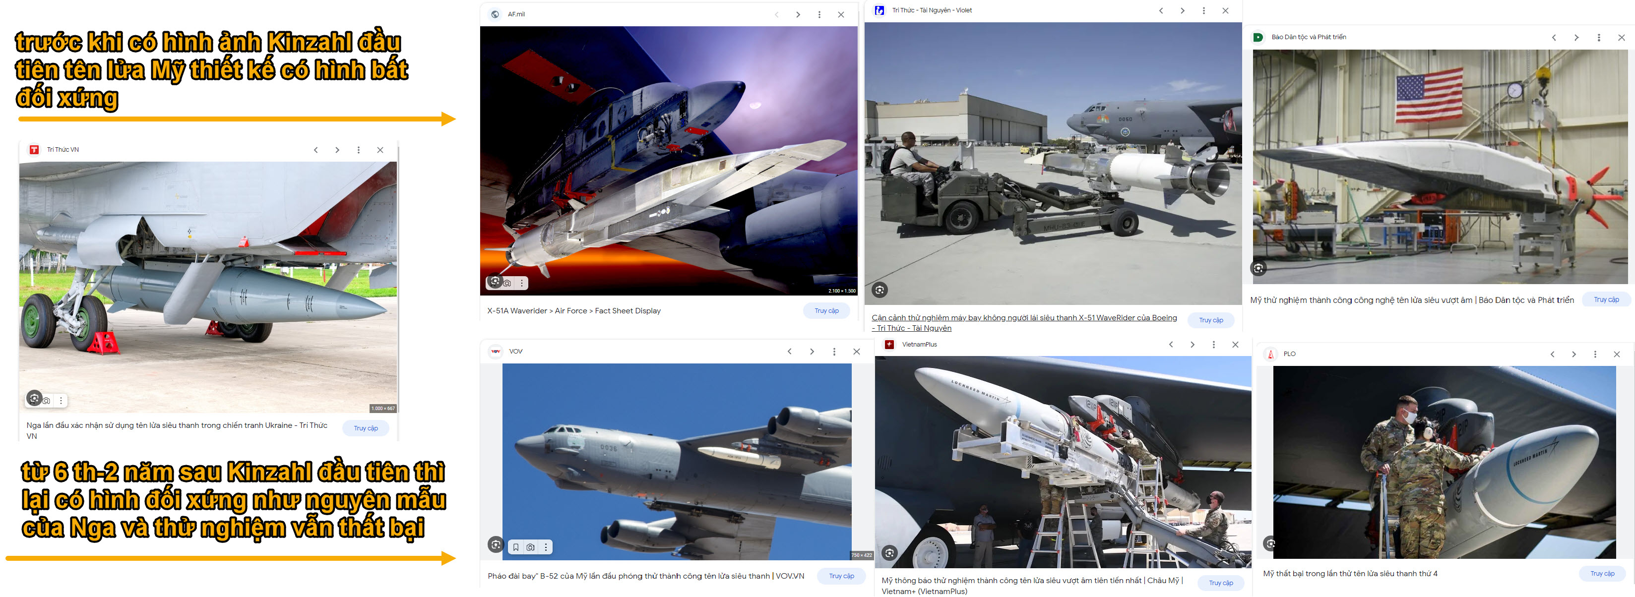
Task: Click the Google Lens icon on the VOV image
Action: pyautogui.click(x=496, y=544)
